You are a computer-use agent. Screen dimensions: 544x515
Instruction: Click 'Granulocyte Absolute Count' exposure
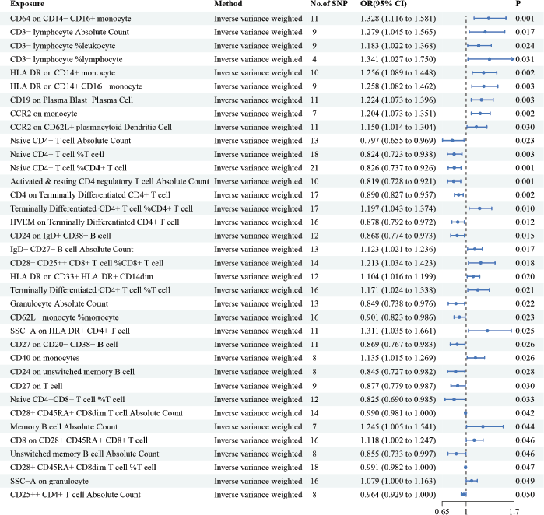pos(59,304)
